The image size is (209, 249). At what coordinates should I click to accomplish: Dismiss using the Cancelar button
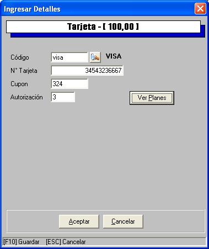point(123,221)
